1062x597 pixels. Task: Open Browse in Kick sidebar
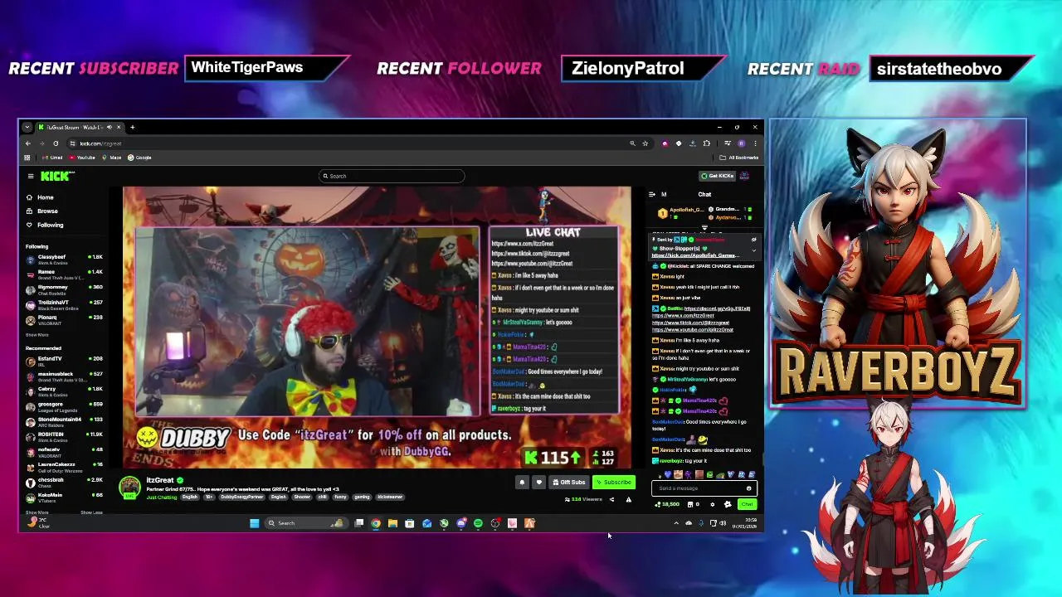point(41,211)
